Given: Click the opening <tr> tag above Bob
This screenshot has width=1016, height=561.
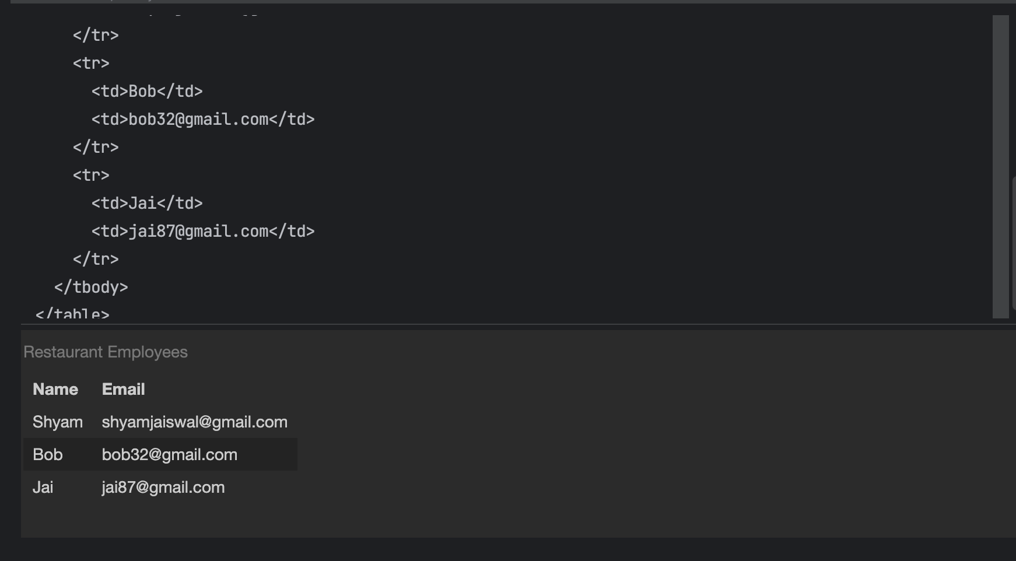Looking at the screenshot, I should 91,63.
